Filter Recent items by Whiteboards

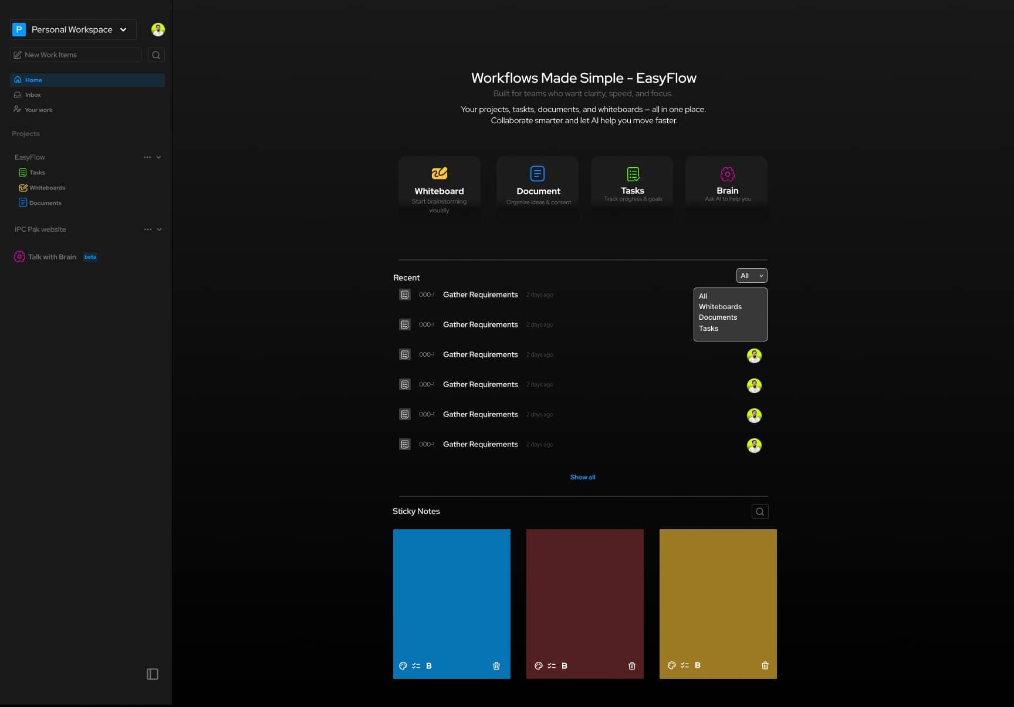tap(720, 307)
